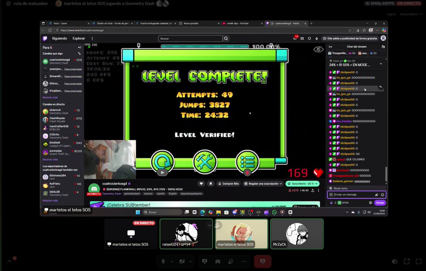Open 'Siguiendo' in Twitch navigation
The height and width of the screenshot is (271, 426).
click(59, 38)
